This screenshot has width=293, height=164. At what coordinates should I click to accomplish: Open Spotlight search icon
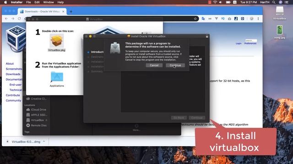[x=274, y=2]
